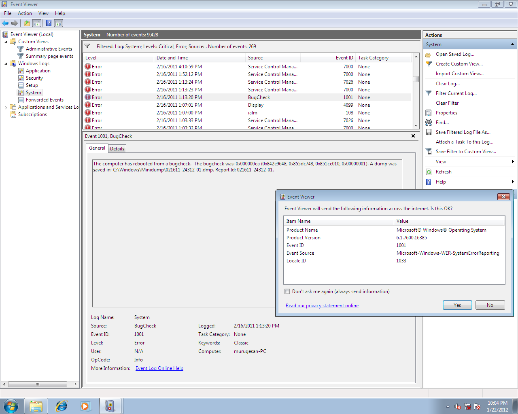Viewport: 518px width, 414px height.
Task: Click Clear Filter in the Actions pane
Action: pyautogui.click(x=447, y=103)
